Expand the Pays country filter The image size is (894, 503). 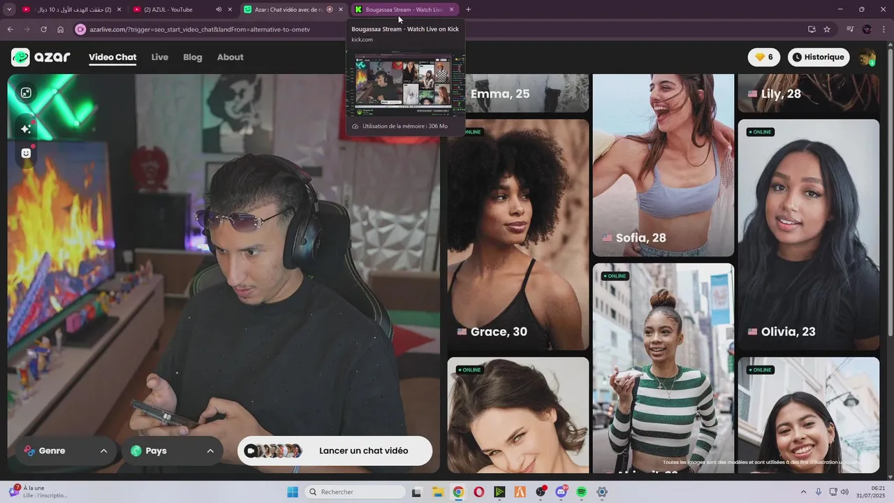point(173,451)
